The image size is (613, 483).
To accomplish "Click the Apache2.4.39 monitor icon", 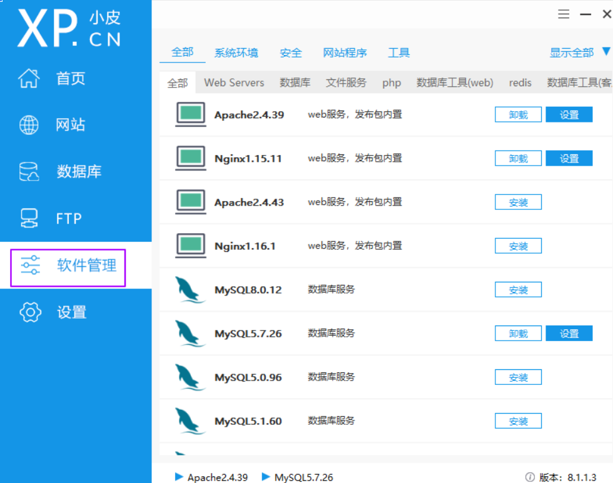I will click(x=190, y=114).
